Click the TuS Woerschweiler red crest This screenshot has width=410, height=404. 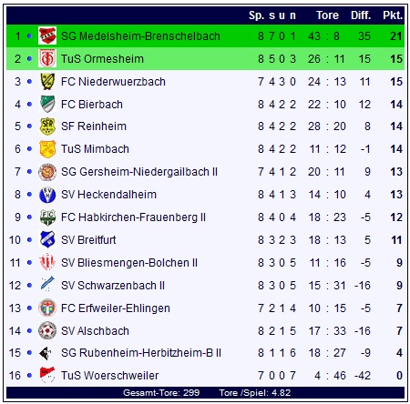(x=47, y=375)
